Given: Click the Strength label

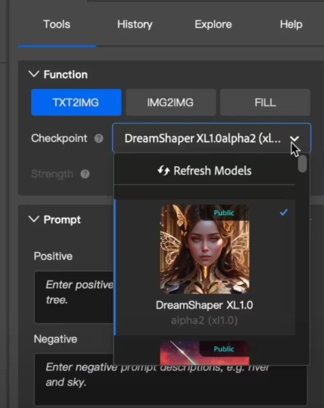Looking at the screenshot, I should point(52,174).
